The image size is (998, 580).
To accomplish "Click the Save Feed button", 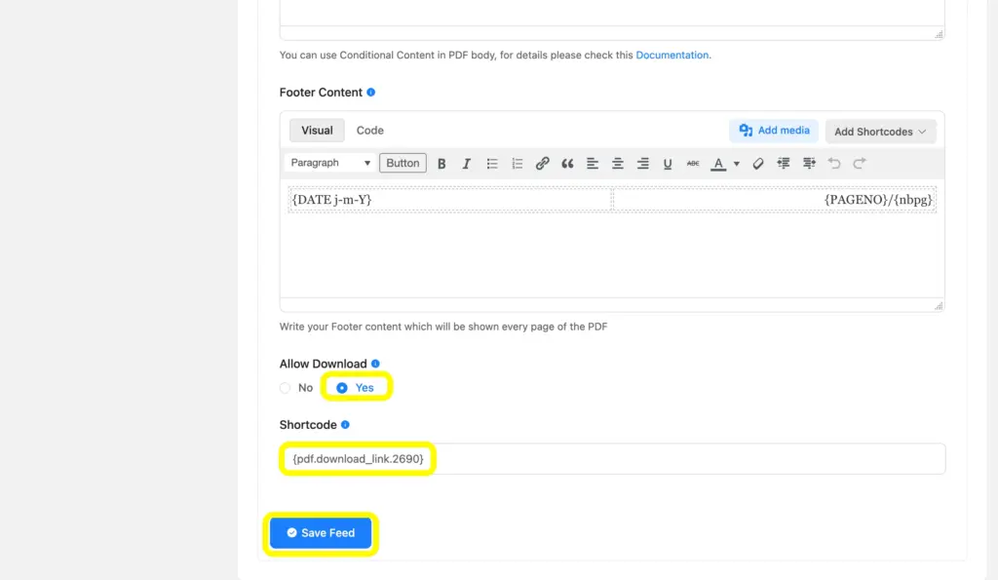I will [x=321, y=533].
